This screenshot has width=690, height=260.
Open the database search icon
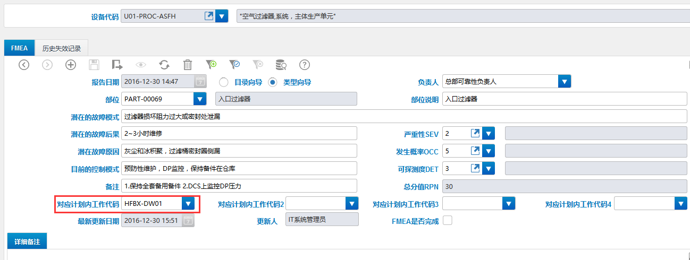click(281, 65)
